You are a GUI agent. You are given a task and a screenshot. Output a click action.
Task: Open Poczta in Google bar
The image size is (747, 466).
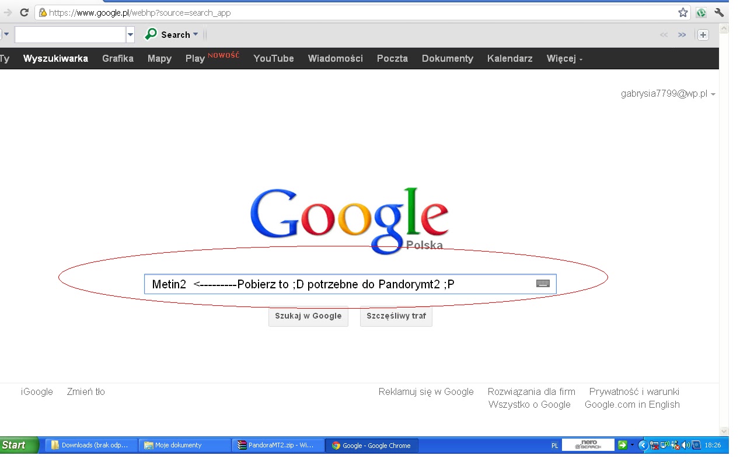pyautogui.click(x=392, y=58)
